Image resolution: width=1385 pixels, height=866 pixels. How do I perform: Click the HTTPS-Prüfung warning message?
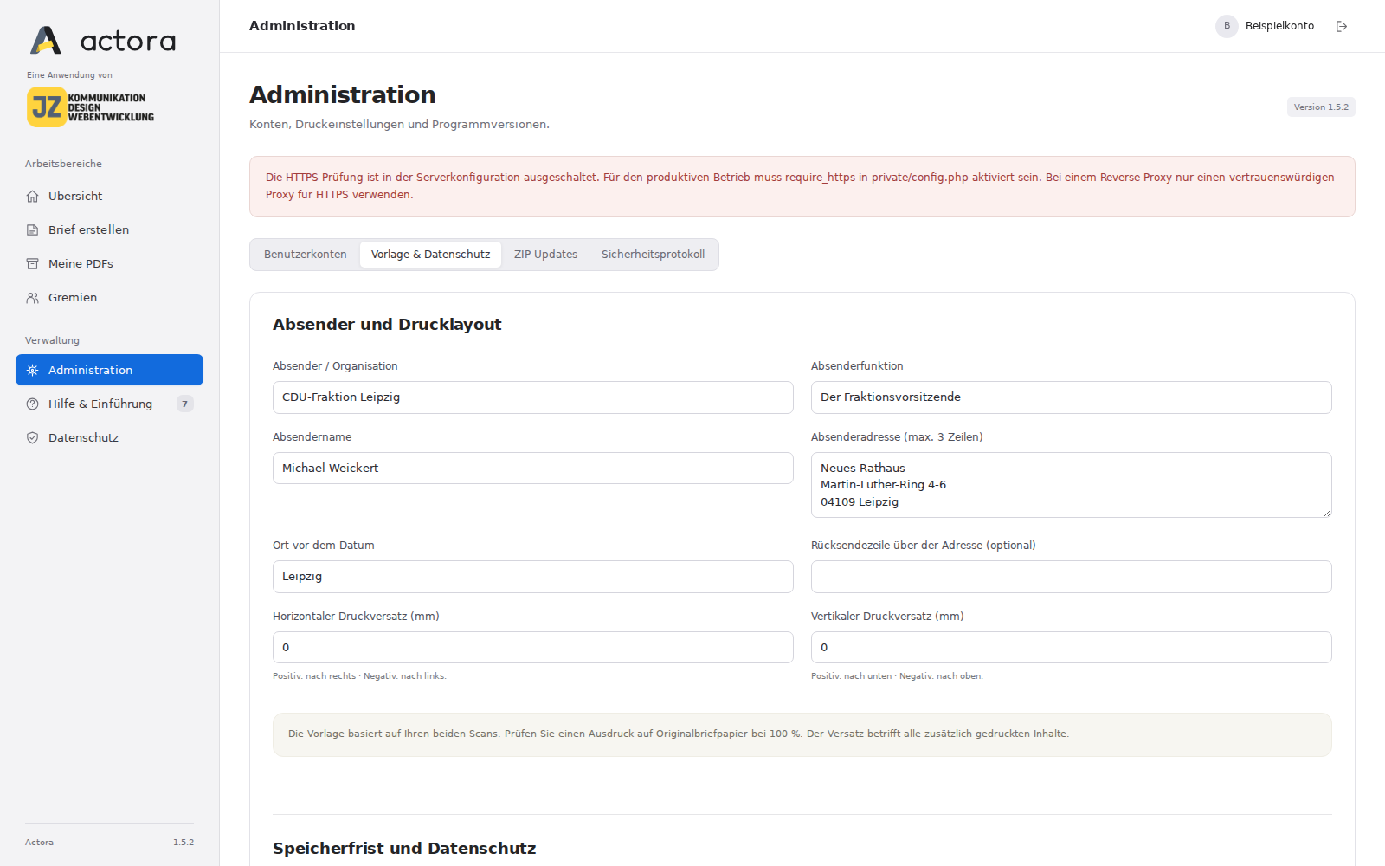pyautogui.click(x=802, y=186)
